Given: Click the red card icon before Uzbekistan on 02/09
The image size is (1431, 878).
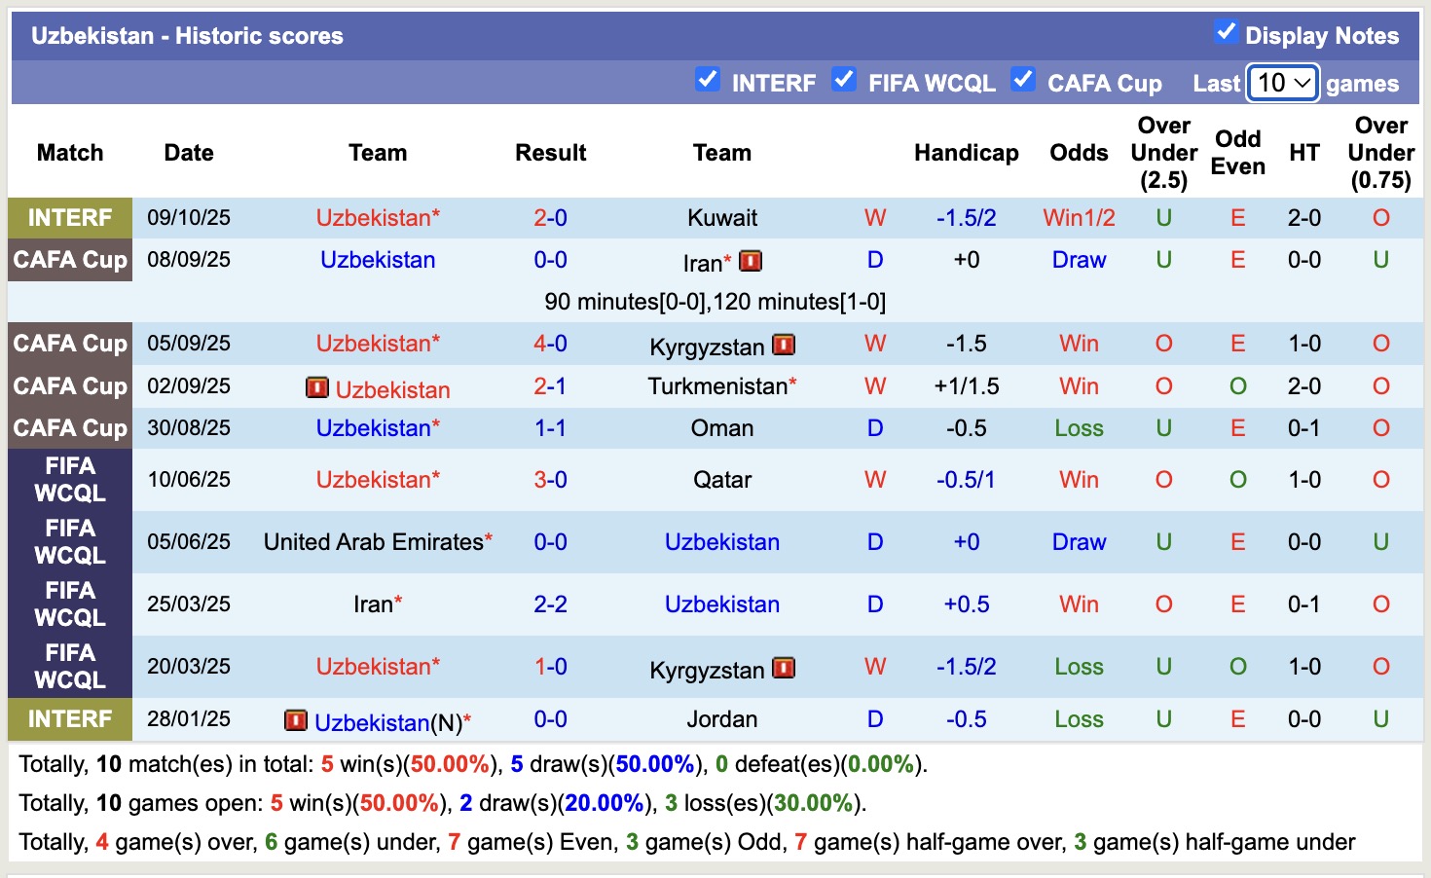Looking at the screenshot, I should point(317,386).
